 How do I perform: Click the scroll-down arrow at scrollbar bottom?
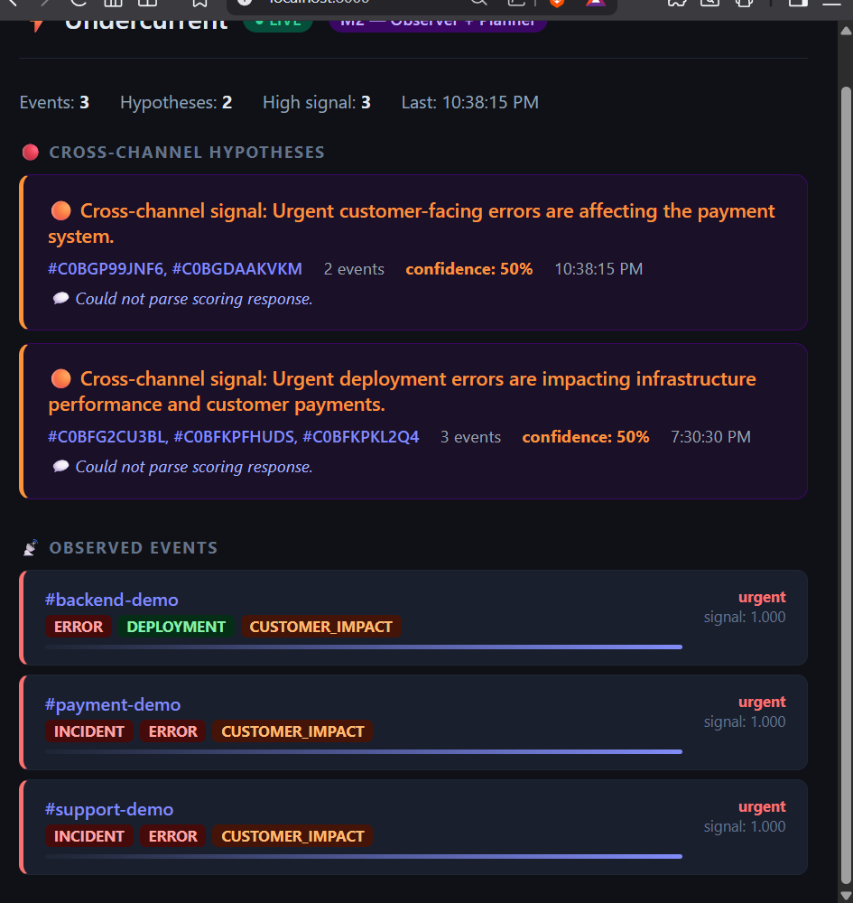(x=846, y=895)
